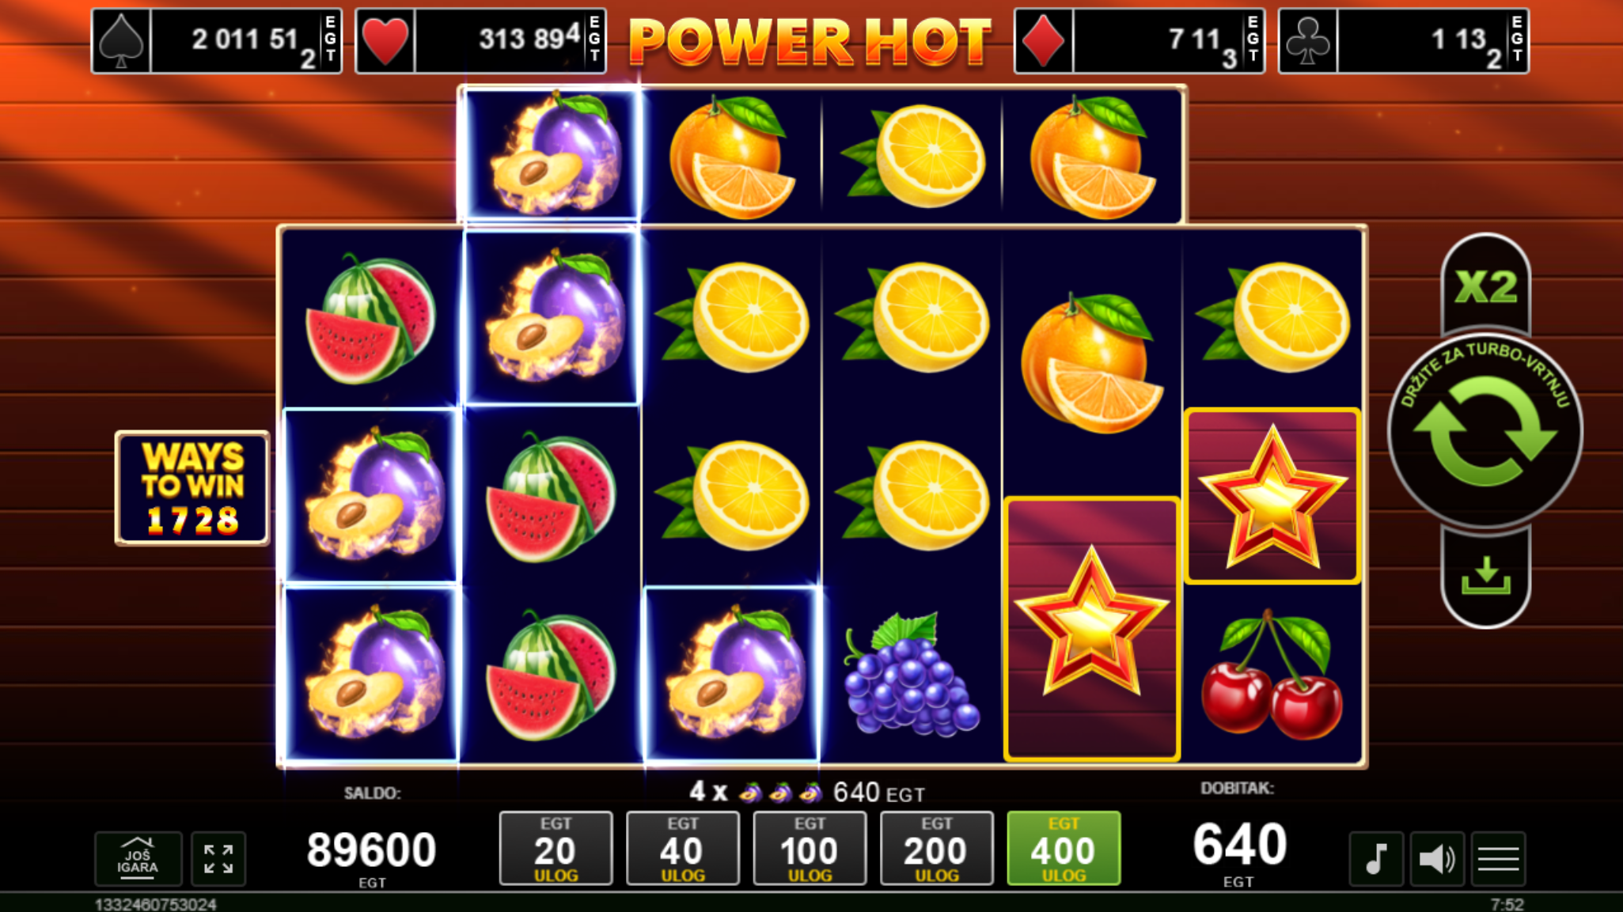Choose the 100 ULOG bet
Image resolution: width=1623 pixels, height=912 pixels.
coord(810,849)
